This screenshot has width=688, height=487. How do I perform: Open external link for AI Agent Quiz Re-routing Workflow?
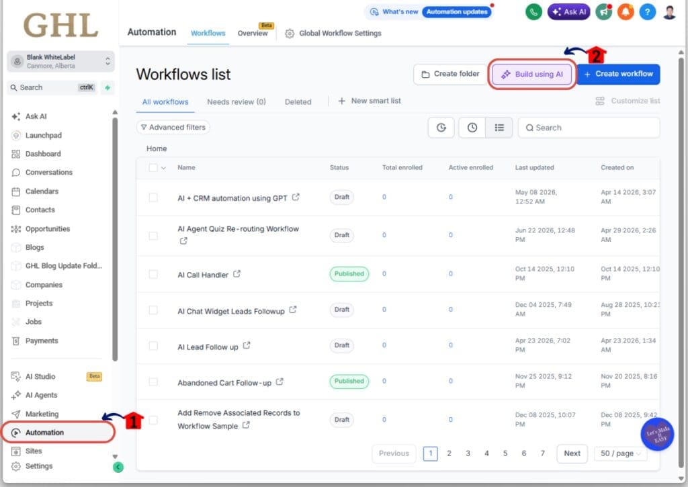pyautogui.click(x=183, y=240)
